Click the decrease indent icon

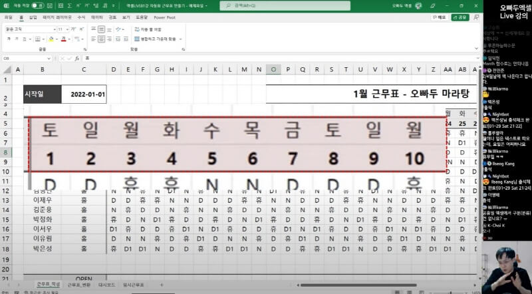(x=118, y=39)
